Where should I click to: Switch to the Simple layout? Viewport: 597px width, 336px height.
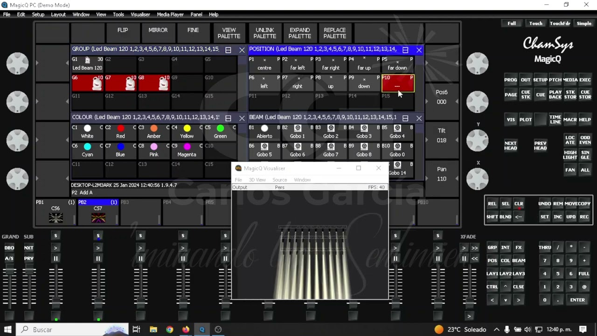[584, 23]
